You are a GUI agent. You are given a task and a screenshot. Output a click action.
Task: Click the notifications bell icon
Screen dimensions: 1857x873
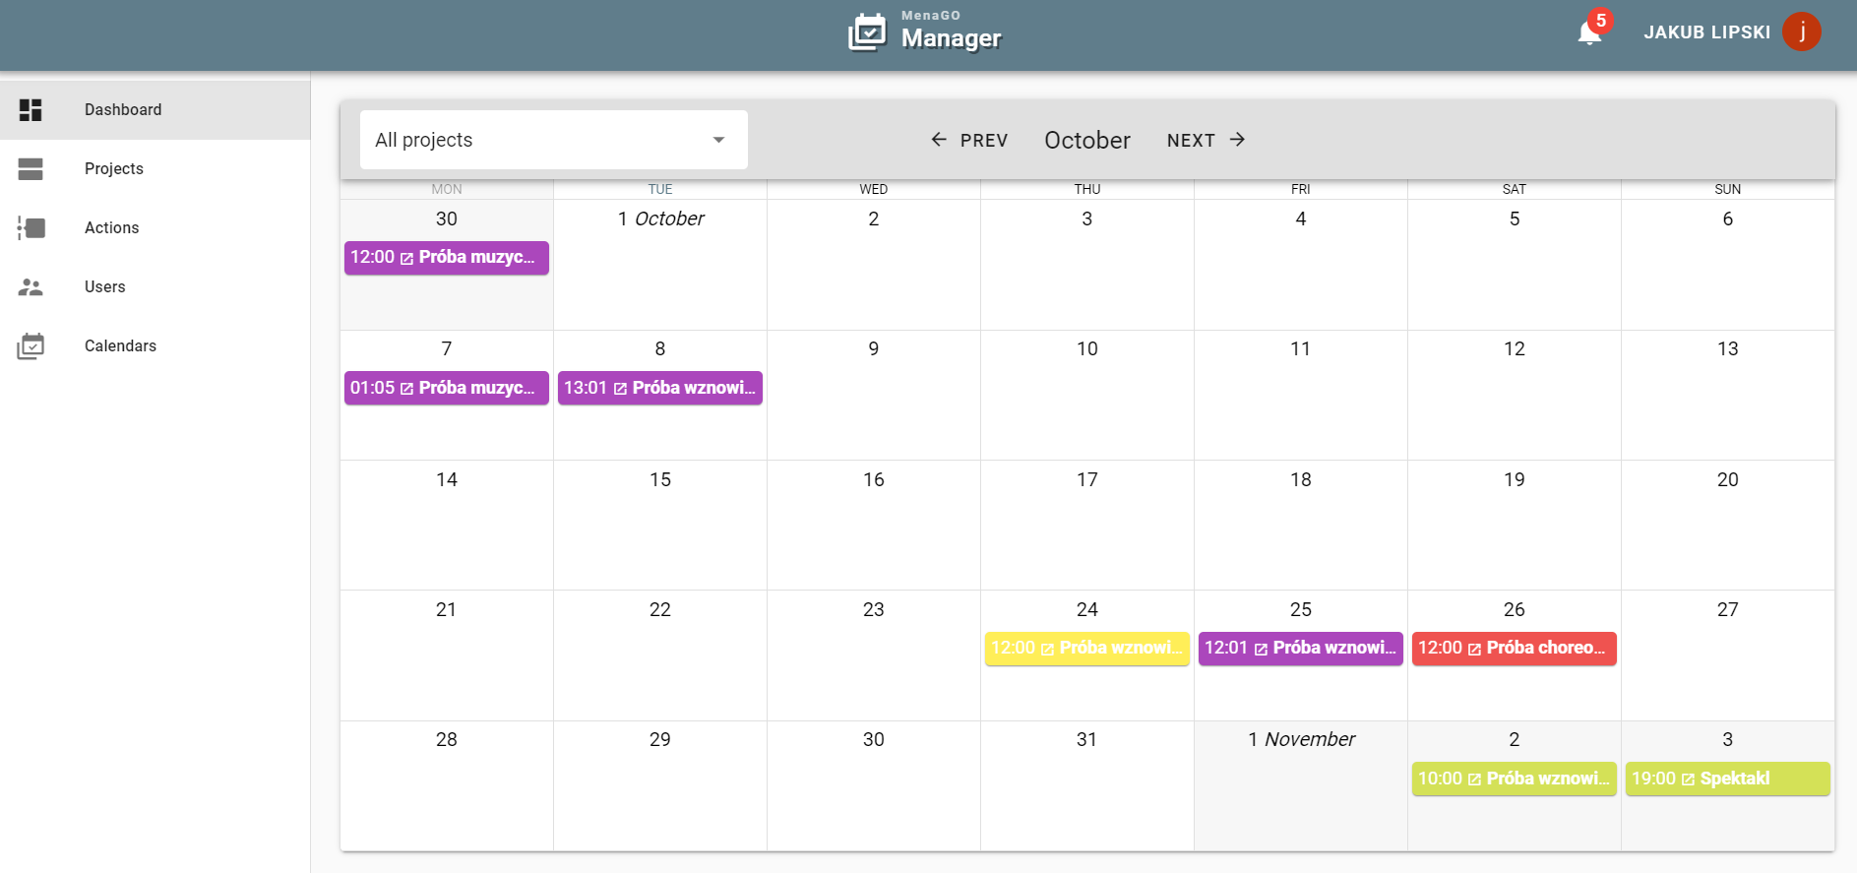[x=1589, y=33]
